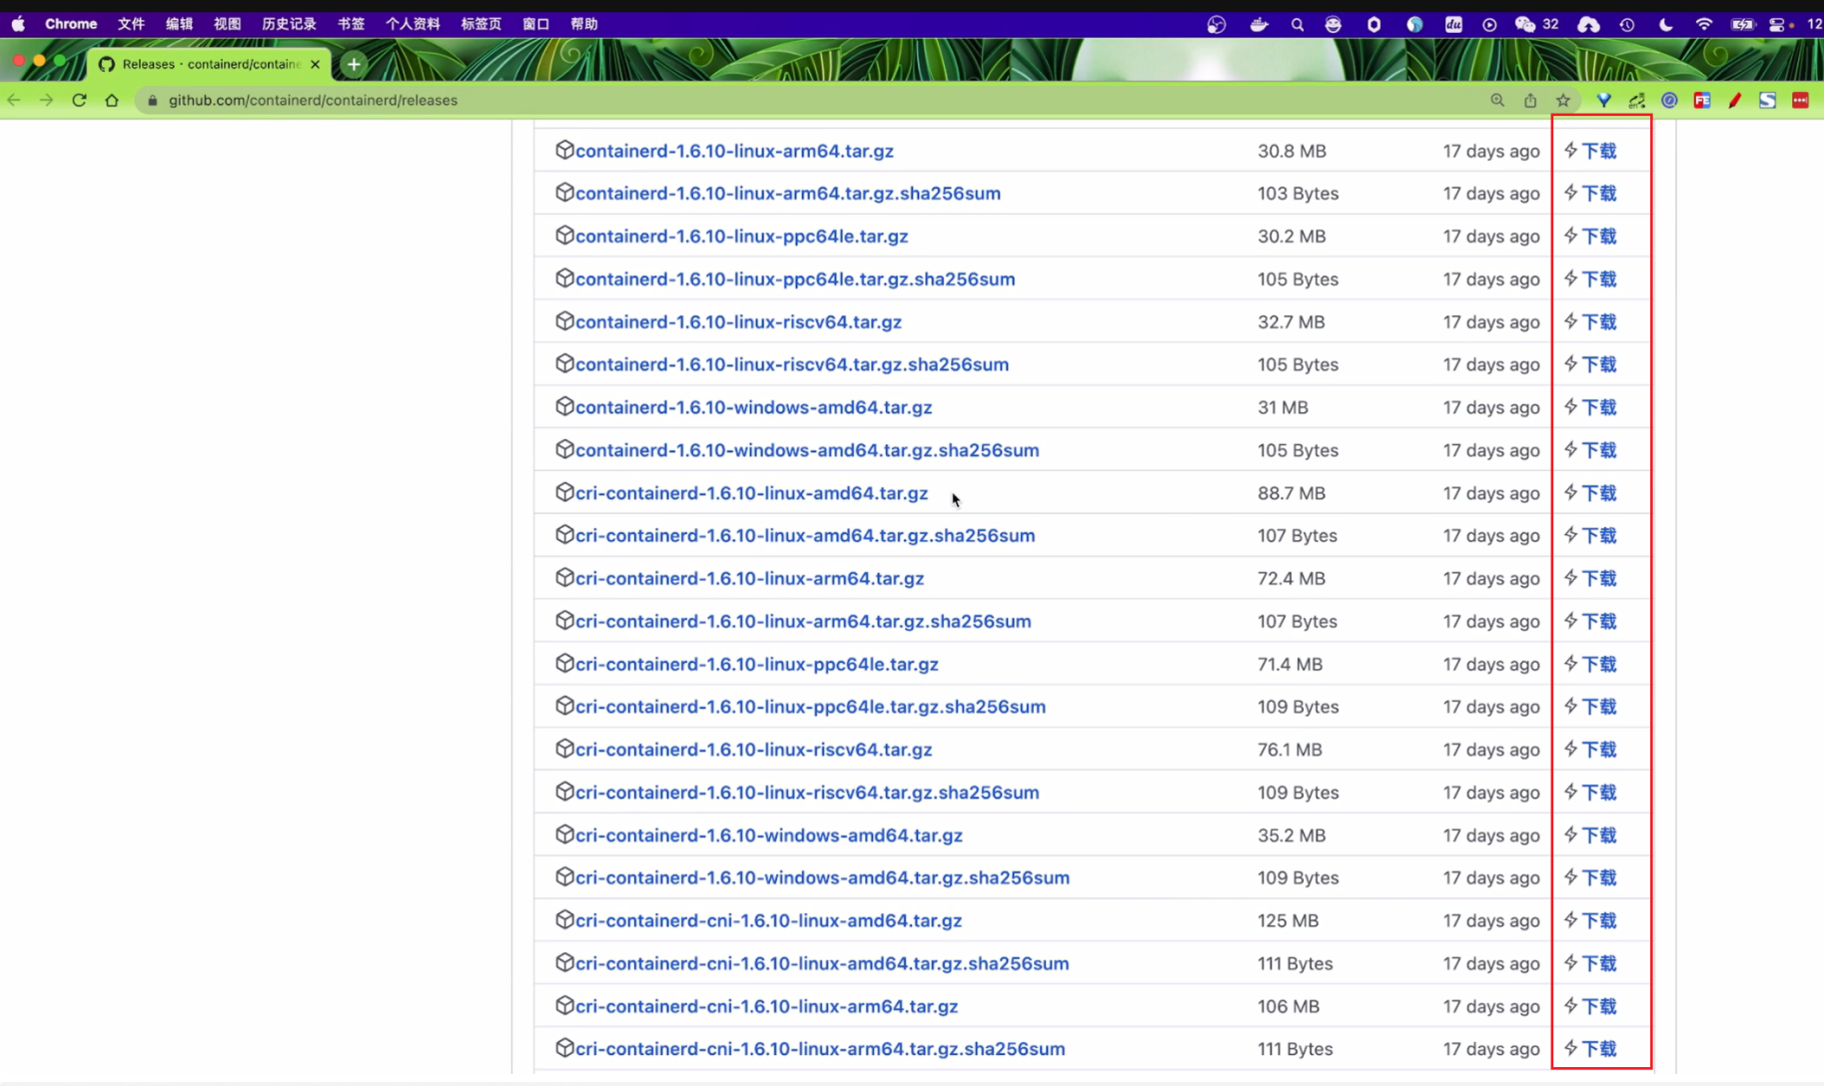Open cri-containerd-1.6.10-linux-arm64.tar.gz link
The width and height of the screenshot is (1824, 1086).
point(749,578)
